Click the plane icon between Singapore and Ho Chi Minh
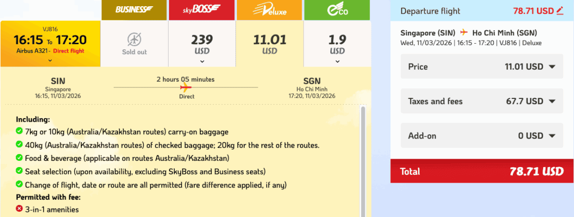The width and height of the screenshot is (574, 217). click(x=464, y=32)
